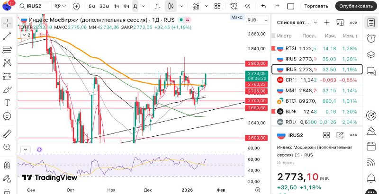Select the 1ч timeframe
This screenshot has width=379, height=194.
(x=117, y=6)
